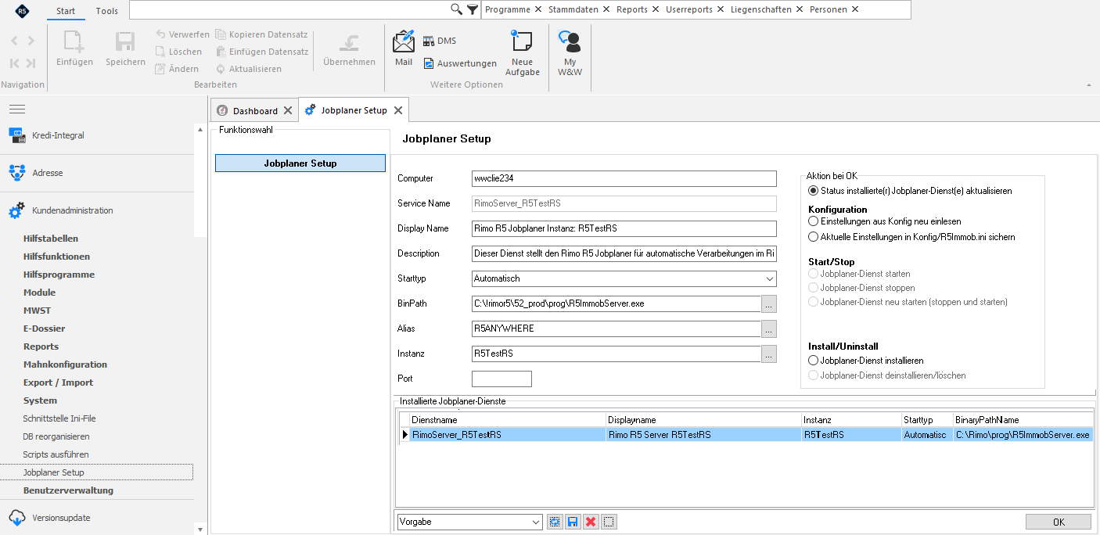Viewport: 1100px width, 535px height.
Task: Browse for BinPath with ellipsis button
Action: [x=769, y=303]
